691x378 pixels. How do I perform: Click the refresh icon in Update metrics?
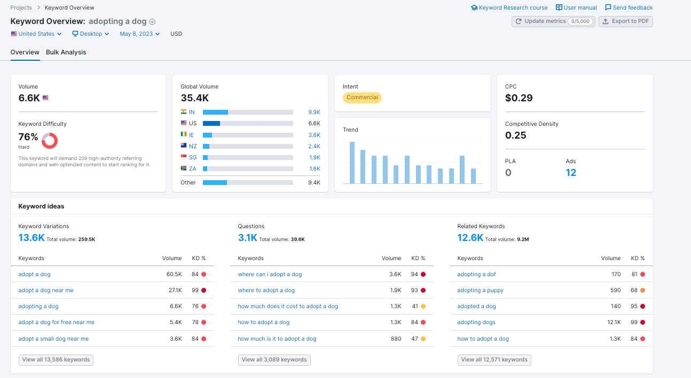(x=519, y=21)
